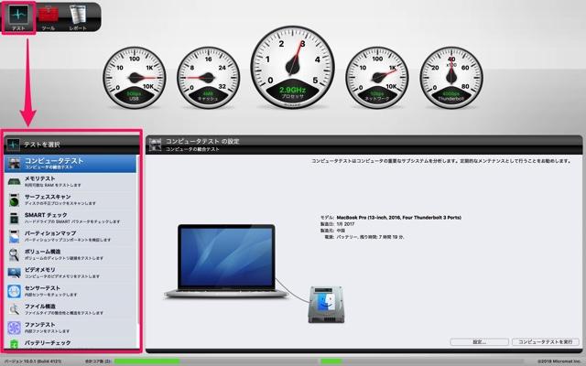This screenshot has width=586, height=366.
Task: Select the ビデオメモリ display icon
Action: 15,273
